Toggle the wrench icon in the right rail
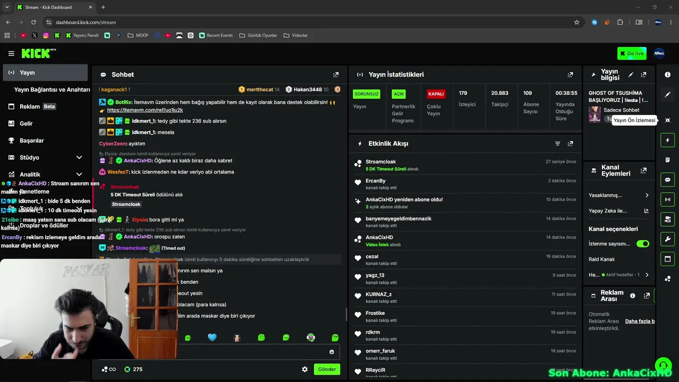679x382 pixels. [667, 239]
